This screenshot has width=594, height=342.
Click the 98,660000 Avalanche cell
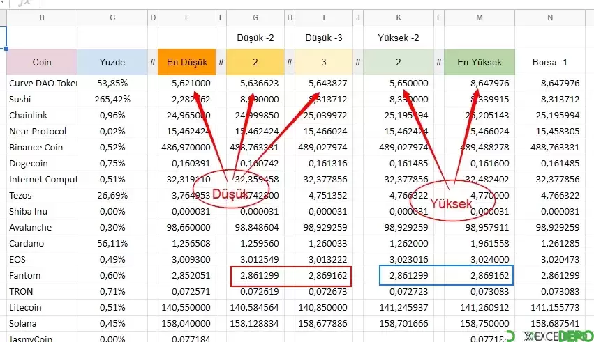(187, 228)
